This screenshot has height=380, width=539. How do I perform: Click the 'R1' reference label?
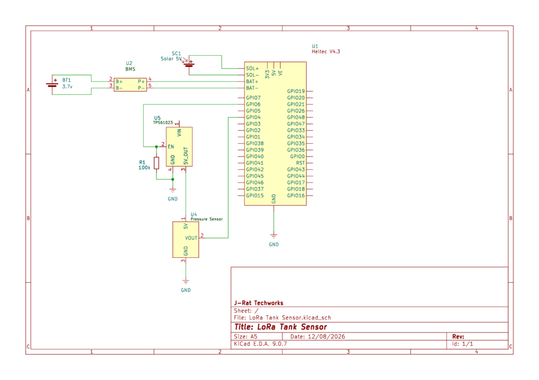(x=142, y=162)
